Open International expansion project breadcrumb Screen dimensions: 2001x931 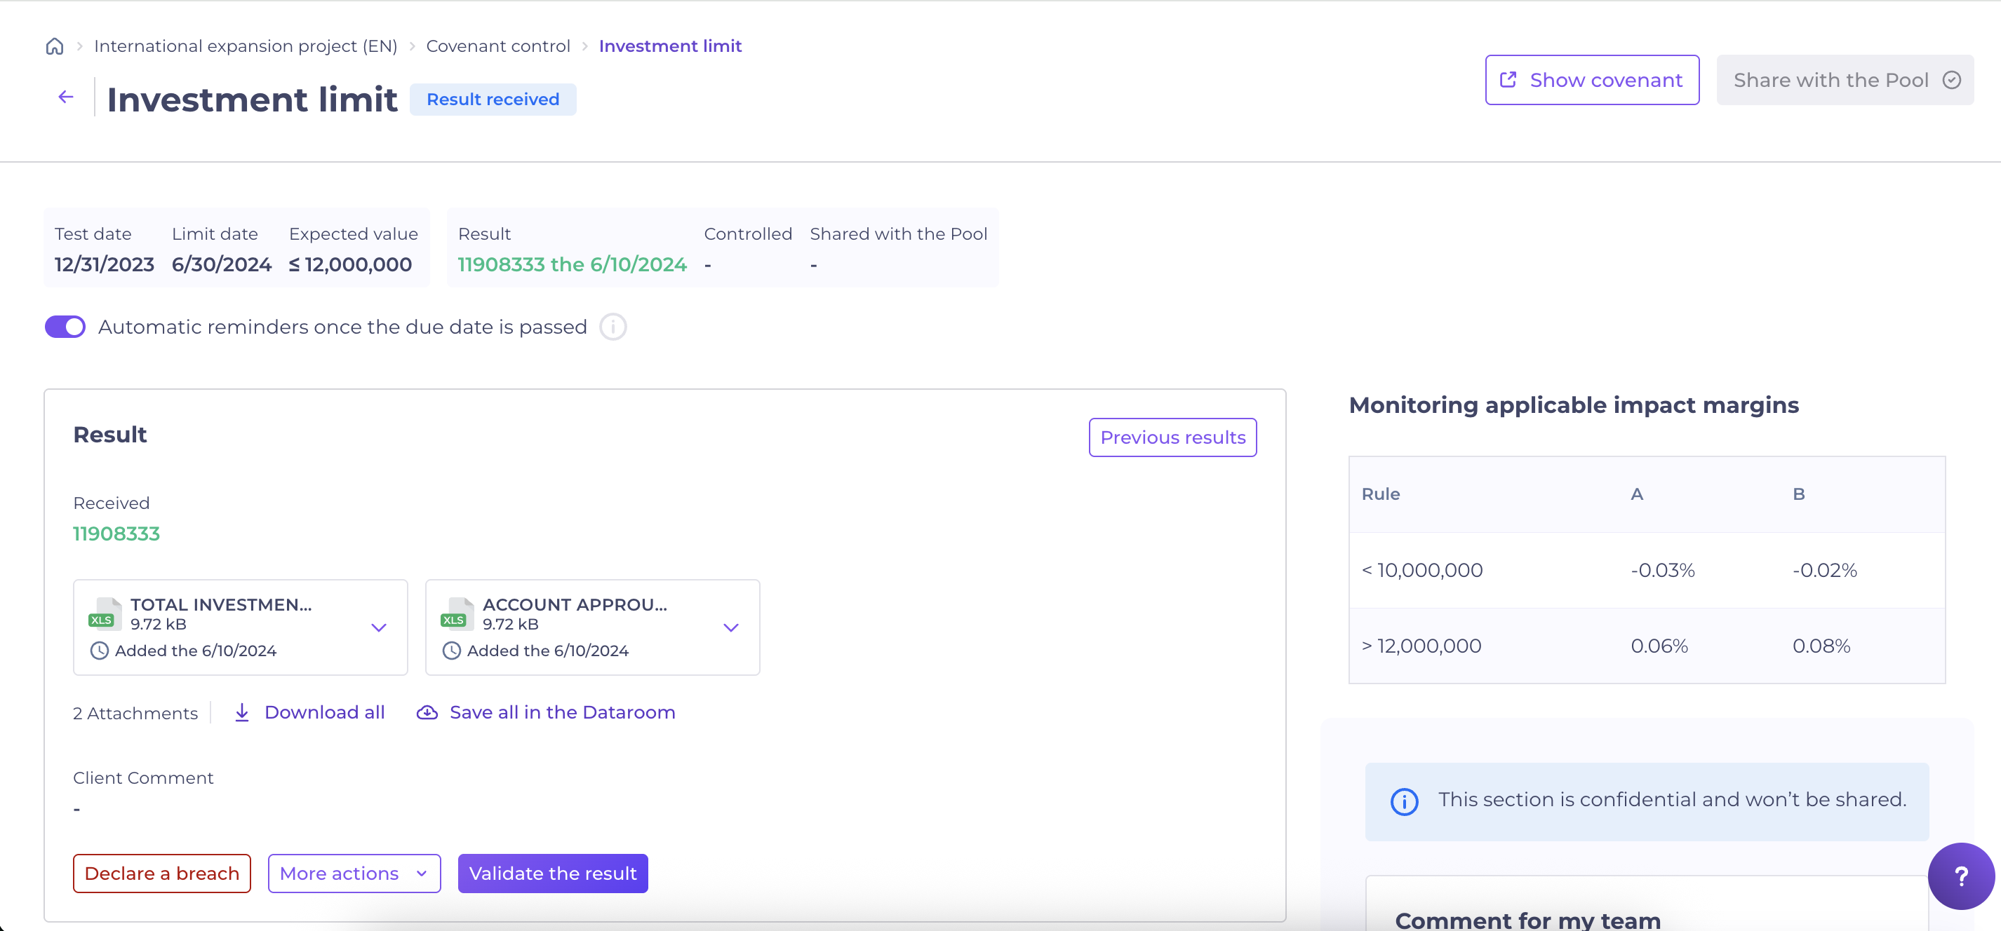tap(246, 46)
